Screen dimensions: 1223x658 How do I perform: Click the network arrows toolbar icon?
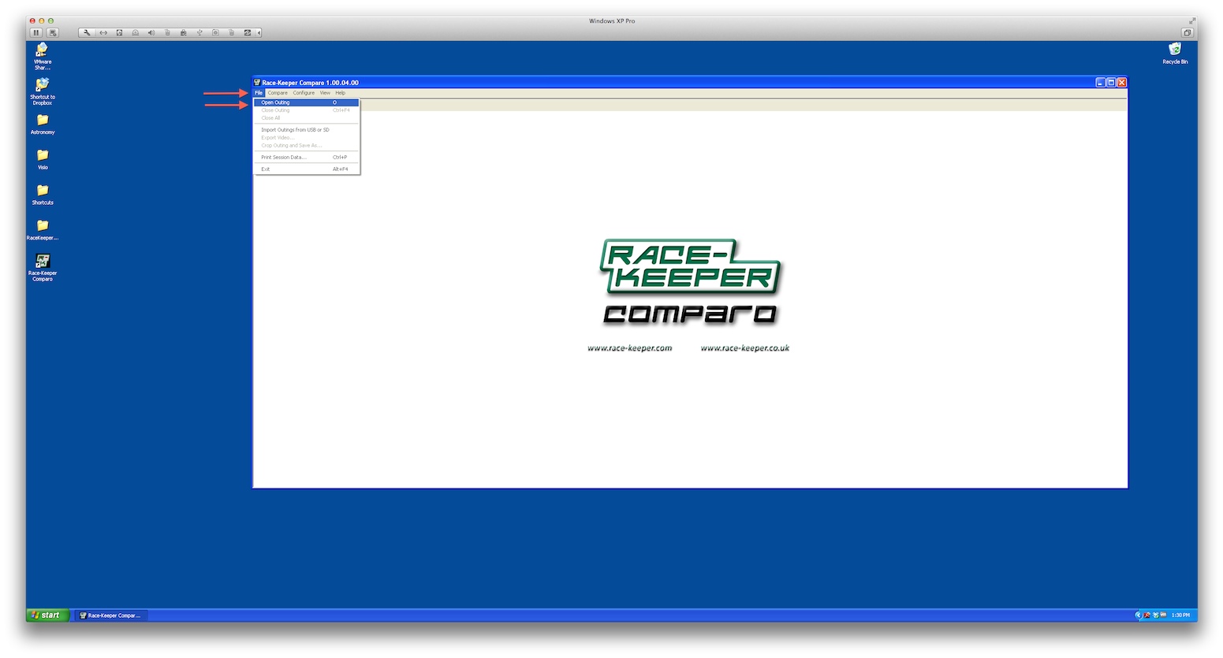pos(103,32)
